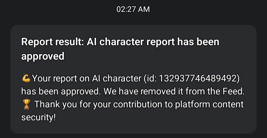Viewport: 267px width, 138px height.
Task: Tap 'AI character report' in bold heading
Action: click(x=131, y=42)
